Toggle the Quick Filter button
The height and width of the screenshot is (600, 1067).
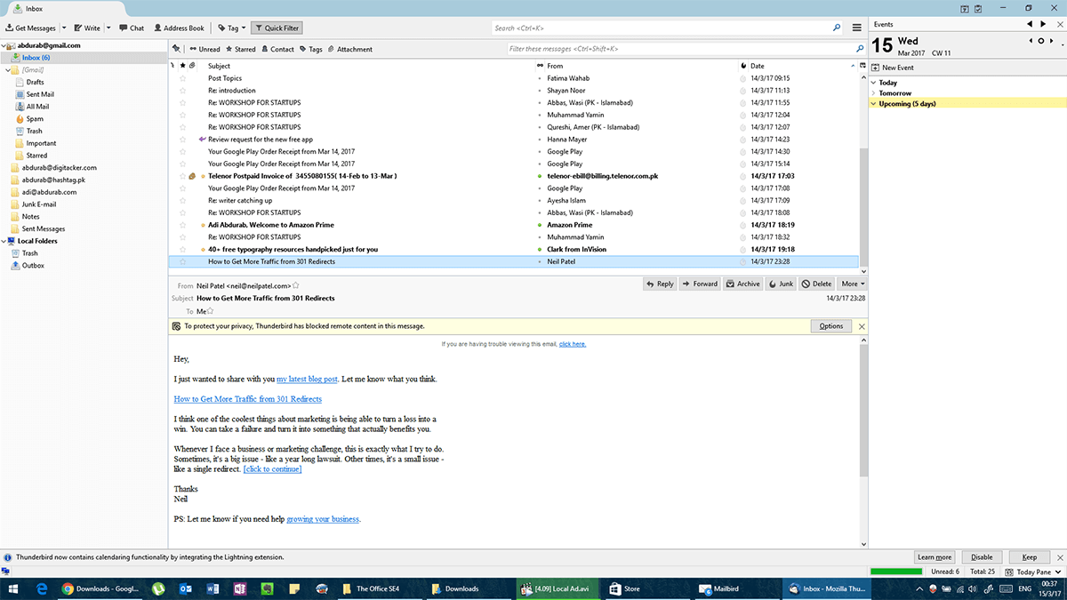click(x=277, y=28)
